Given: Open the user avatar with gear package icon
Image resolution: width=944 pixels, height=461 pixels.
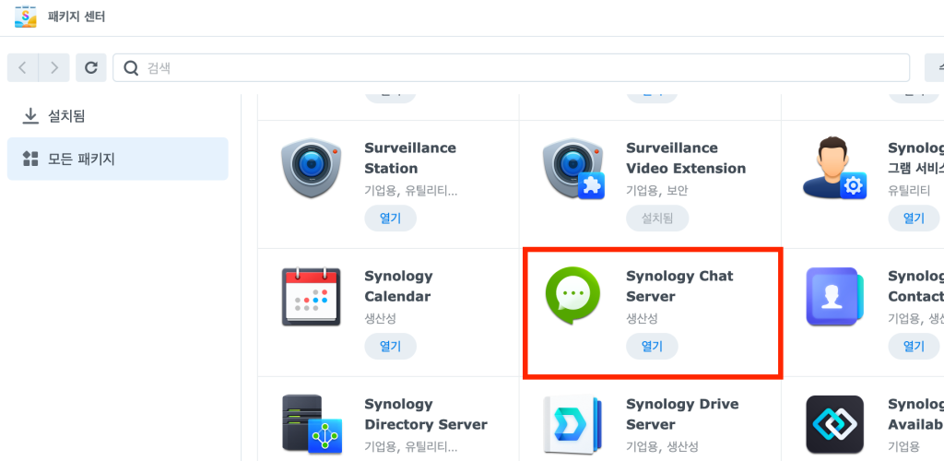Looking at the screenshot, I should pyautogui.click(x=834, y=169).
